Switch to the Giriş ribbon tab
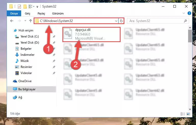The width and height of the screenshot is (196, 125). click(x=28, y=13)
